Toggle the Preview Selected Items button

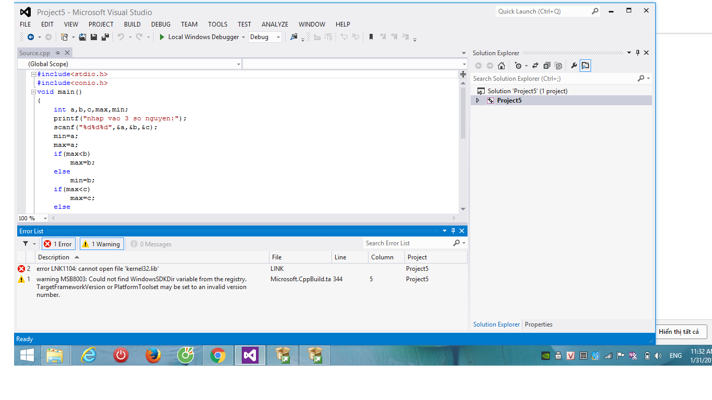click(585, 66)
